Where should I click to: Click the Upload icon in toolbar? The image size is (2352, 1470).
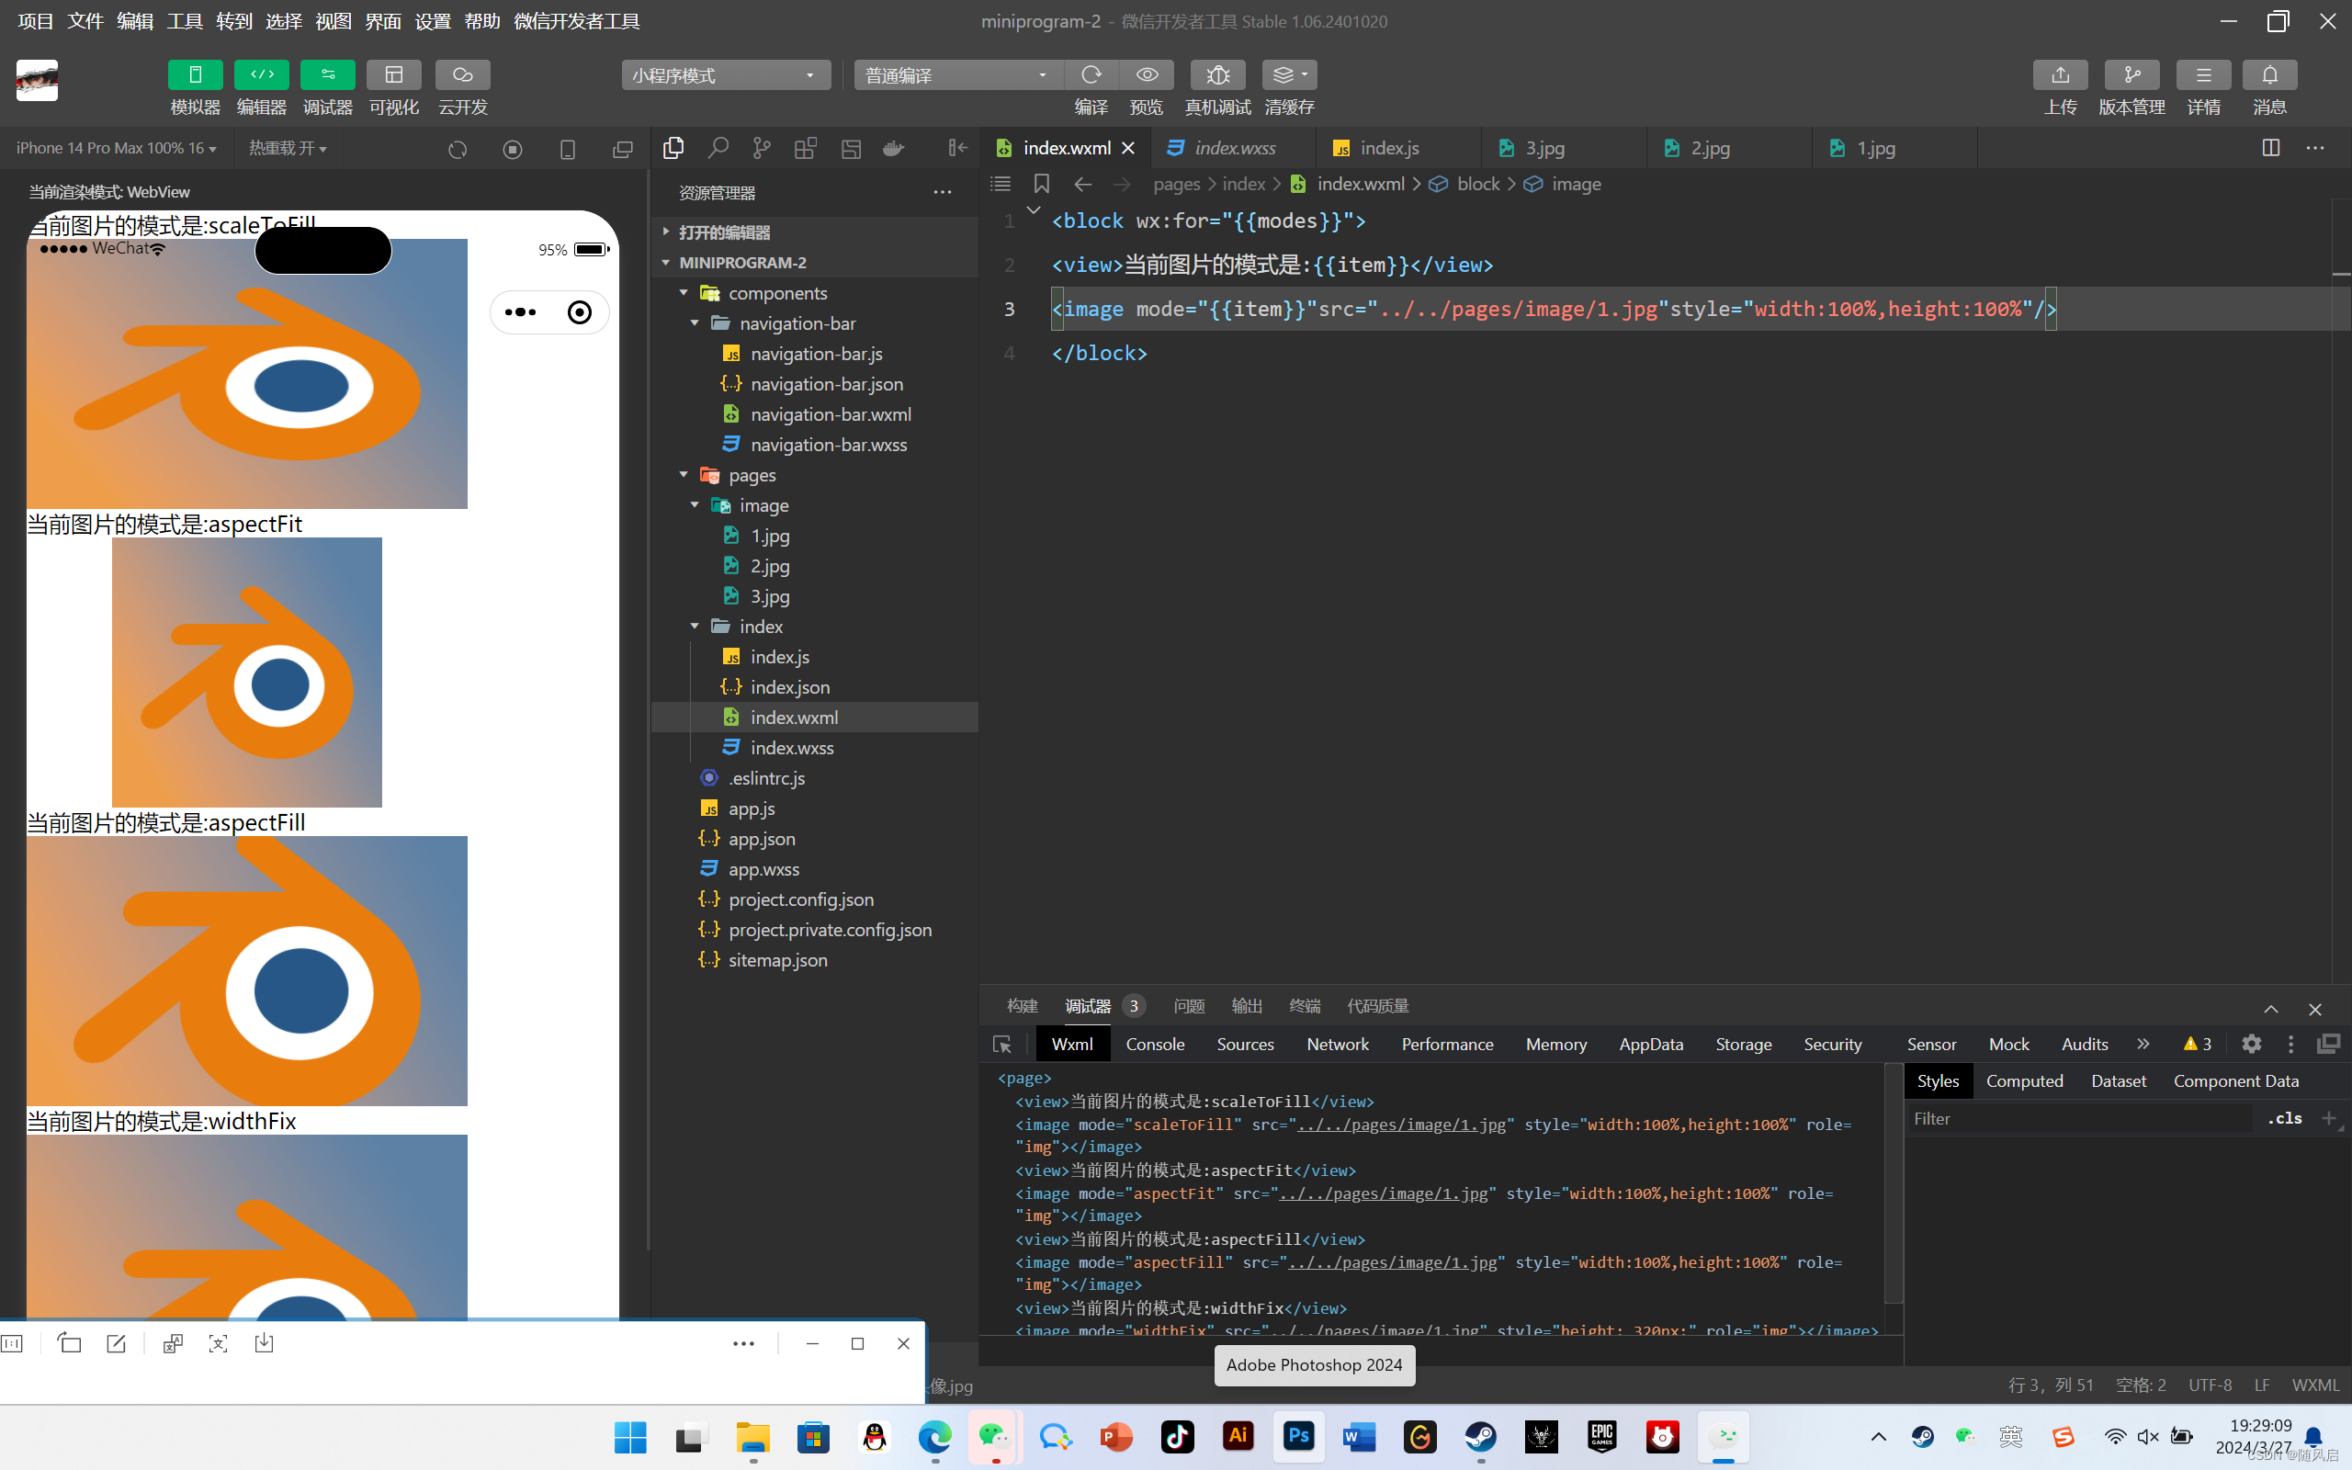pos(2060,74)
